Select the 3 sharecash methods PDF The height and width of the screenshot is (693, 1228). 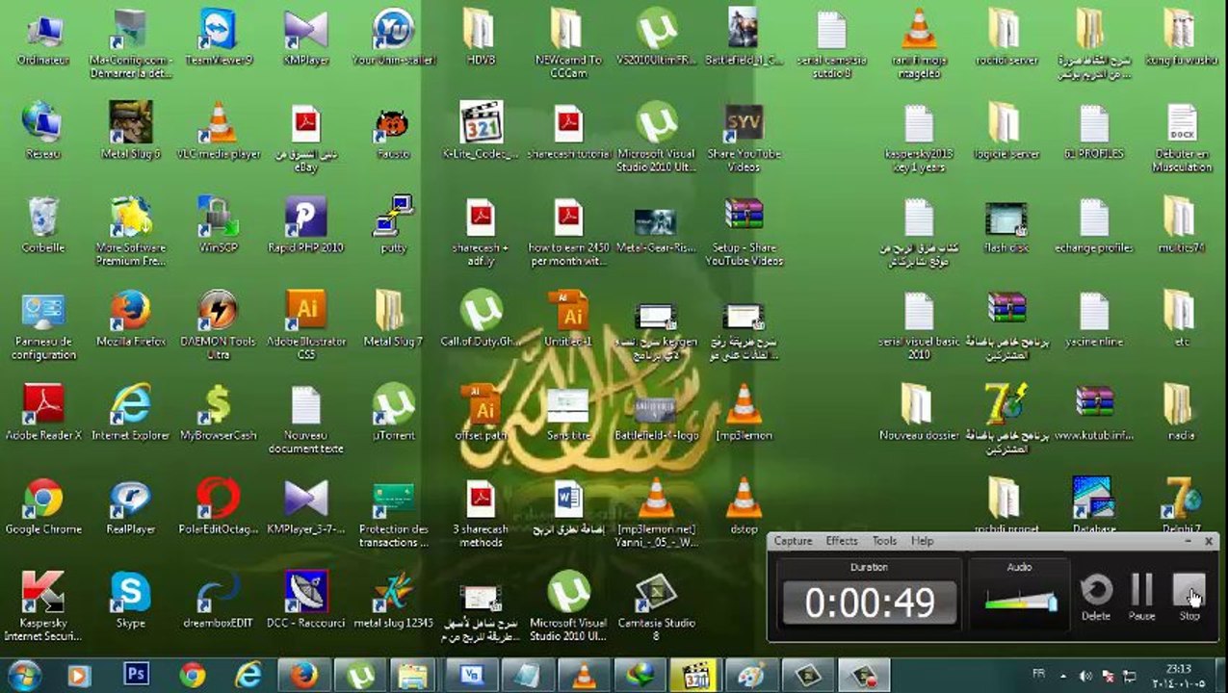481,513
